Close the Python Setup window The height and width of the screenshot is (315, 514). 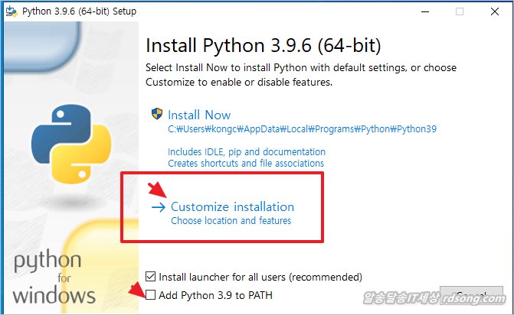tap(495, 11)
